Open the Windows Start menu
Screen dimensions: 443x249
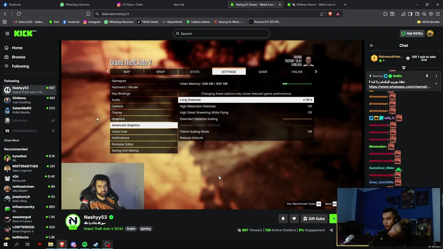coord(5,245)
